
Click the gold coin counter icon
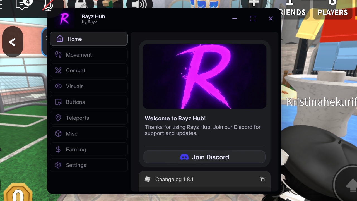[x=18, y=193]
